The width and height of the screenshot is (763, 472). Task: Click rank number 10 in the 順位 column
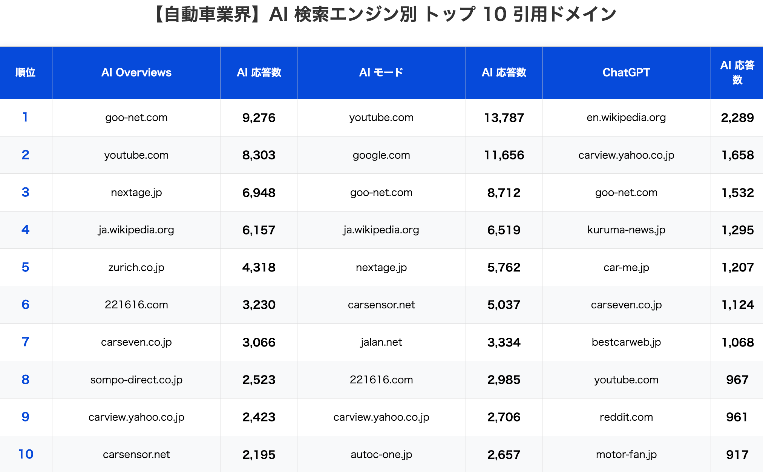click(26, 454)
